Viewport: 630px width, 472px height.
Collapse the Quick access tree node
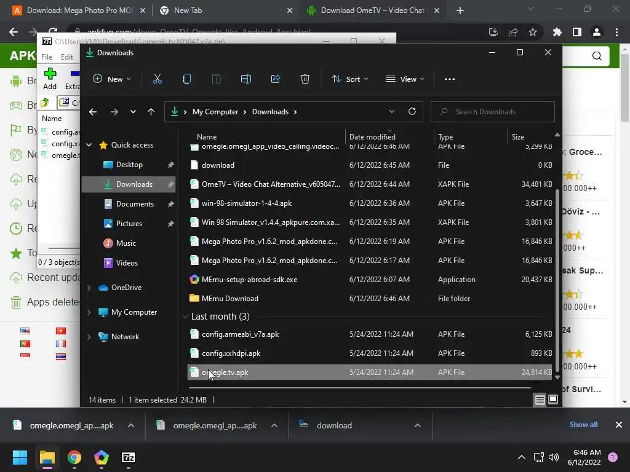89,145
